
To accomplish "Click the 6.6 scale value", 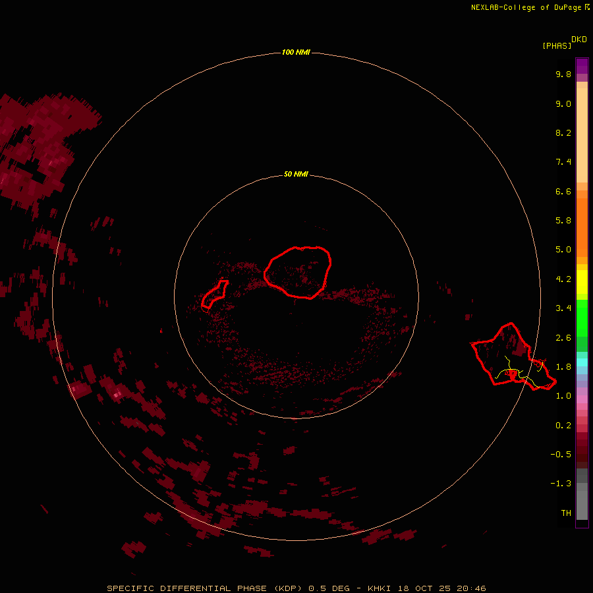I will click(563, 191).
